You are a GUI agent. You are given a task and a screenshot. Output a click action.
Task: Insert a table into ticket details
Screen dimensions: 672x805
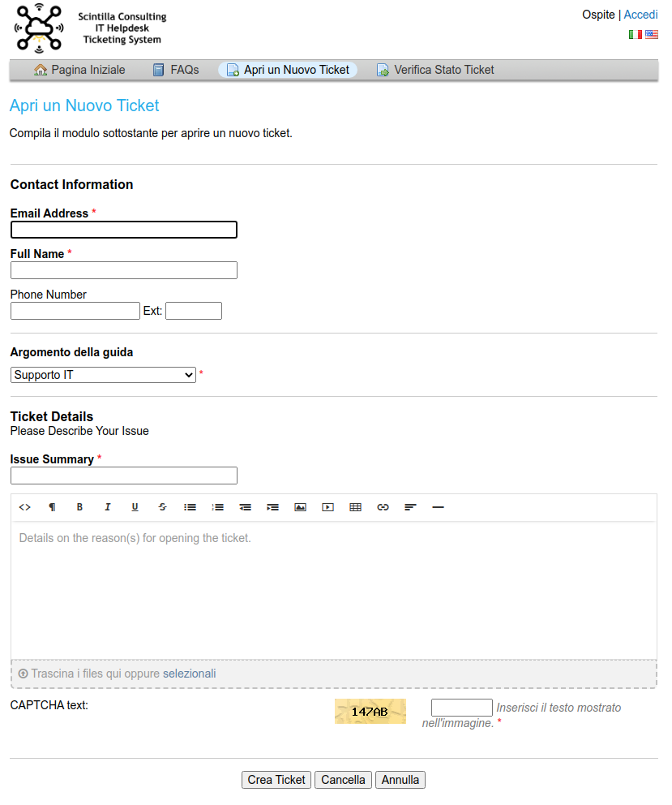tap(355, 507)
